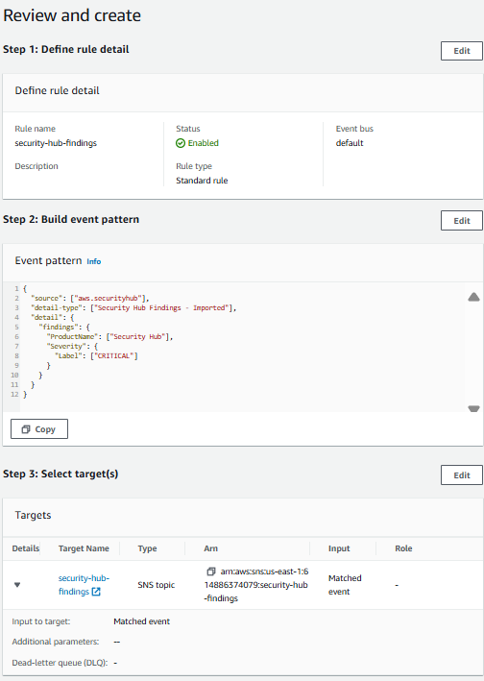This screenshot has width=484, height=681.
Task: Edit Step 2 Build event pattern
Action: click(x=461, y=221)
